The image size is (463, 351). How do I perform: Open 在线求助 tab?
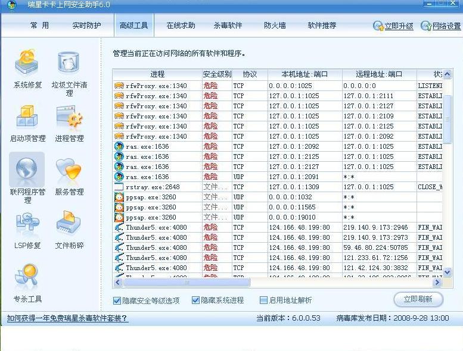tap(181, 26)
